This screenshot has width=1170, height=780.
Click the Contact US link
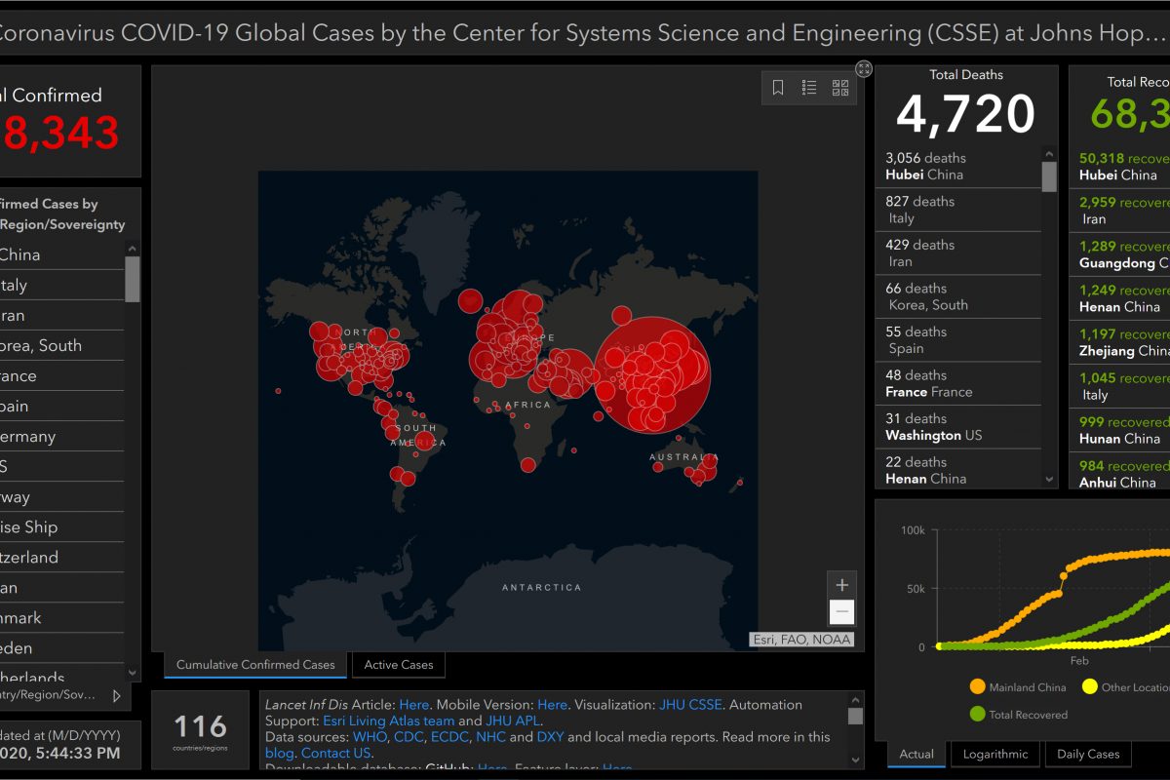pyautogui.click(x=335, y=753)
